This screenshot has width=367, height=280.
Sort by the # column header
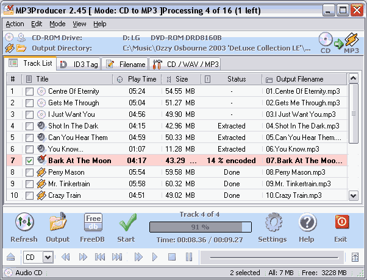click(14, 79)
